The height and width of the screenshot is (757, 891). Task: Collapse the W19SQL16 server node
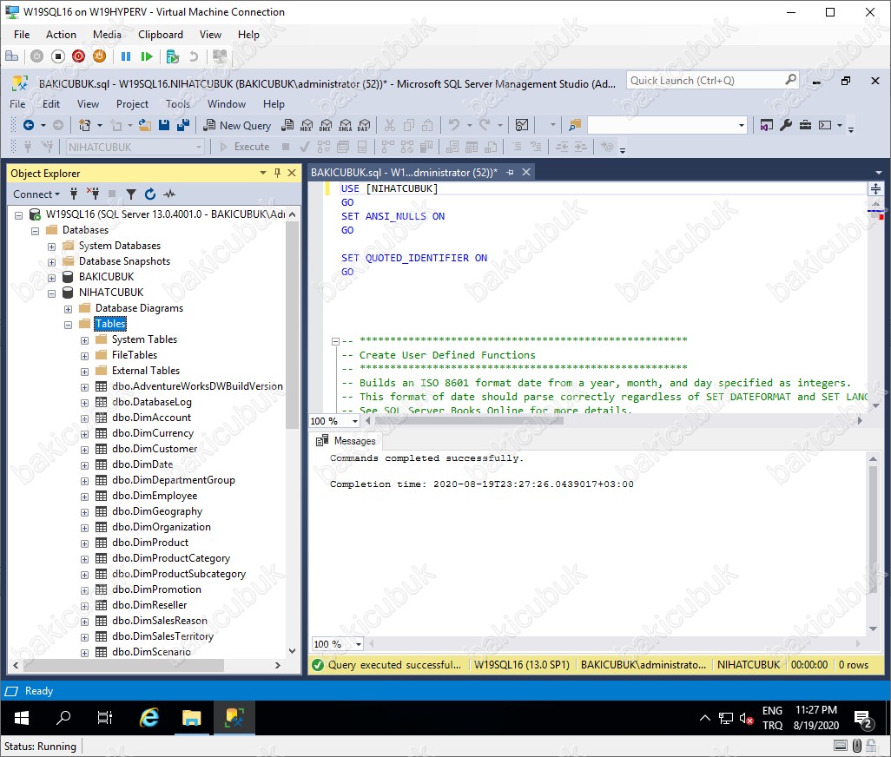tap(19, 214)
